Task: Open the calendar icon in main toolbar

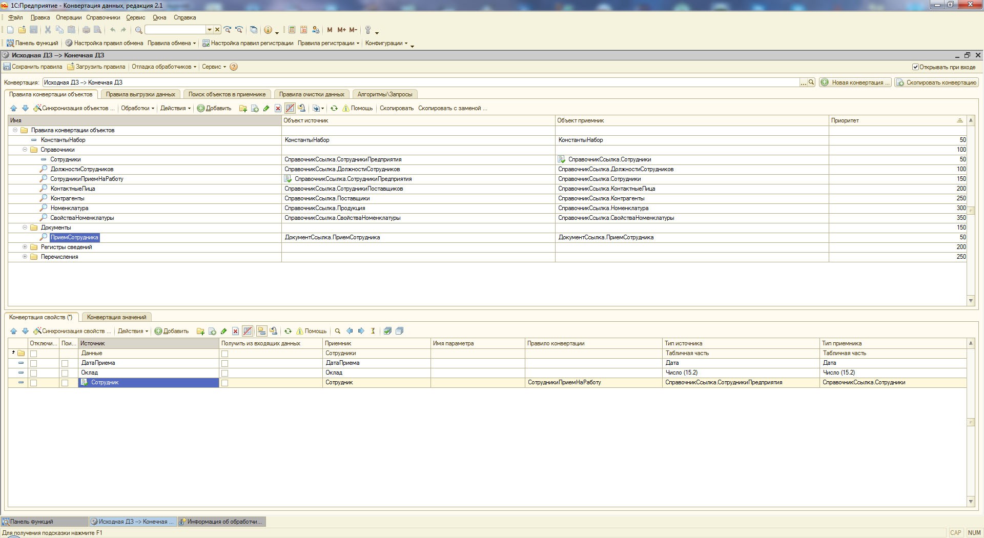Action: coord(303,30)
